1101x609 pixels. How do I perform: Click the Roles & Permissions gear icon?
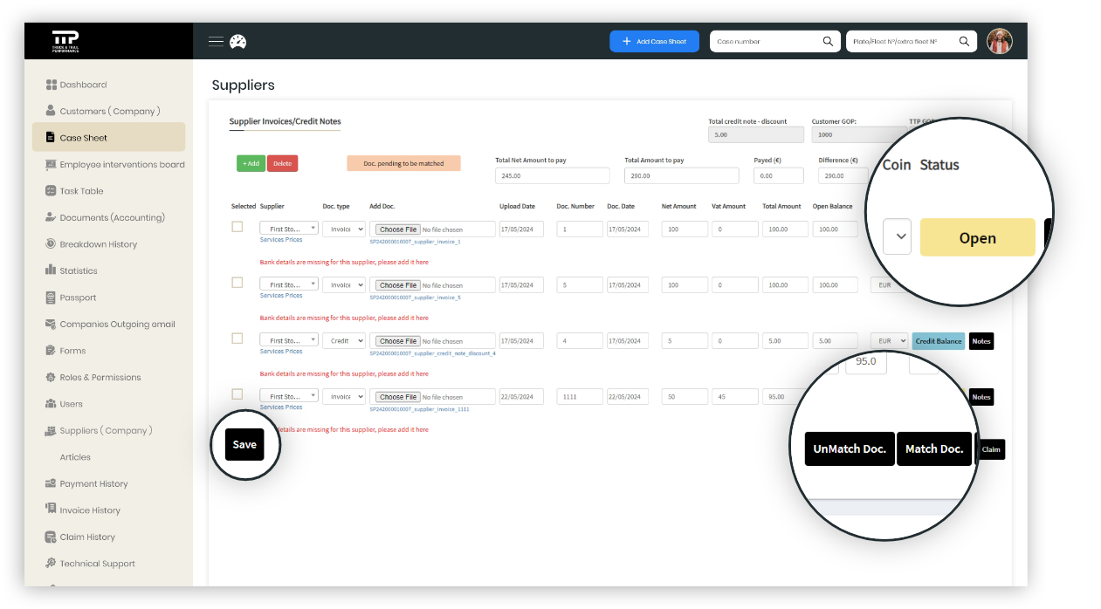click(x=51, y=377)
